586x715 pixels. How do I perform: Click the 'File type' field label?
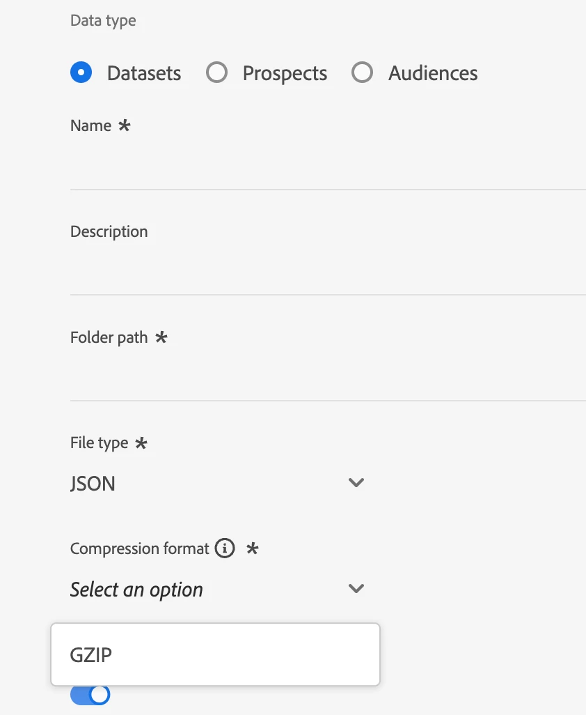point(99,443)
